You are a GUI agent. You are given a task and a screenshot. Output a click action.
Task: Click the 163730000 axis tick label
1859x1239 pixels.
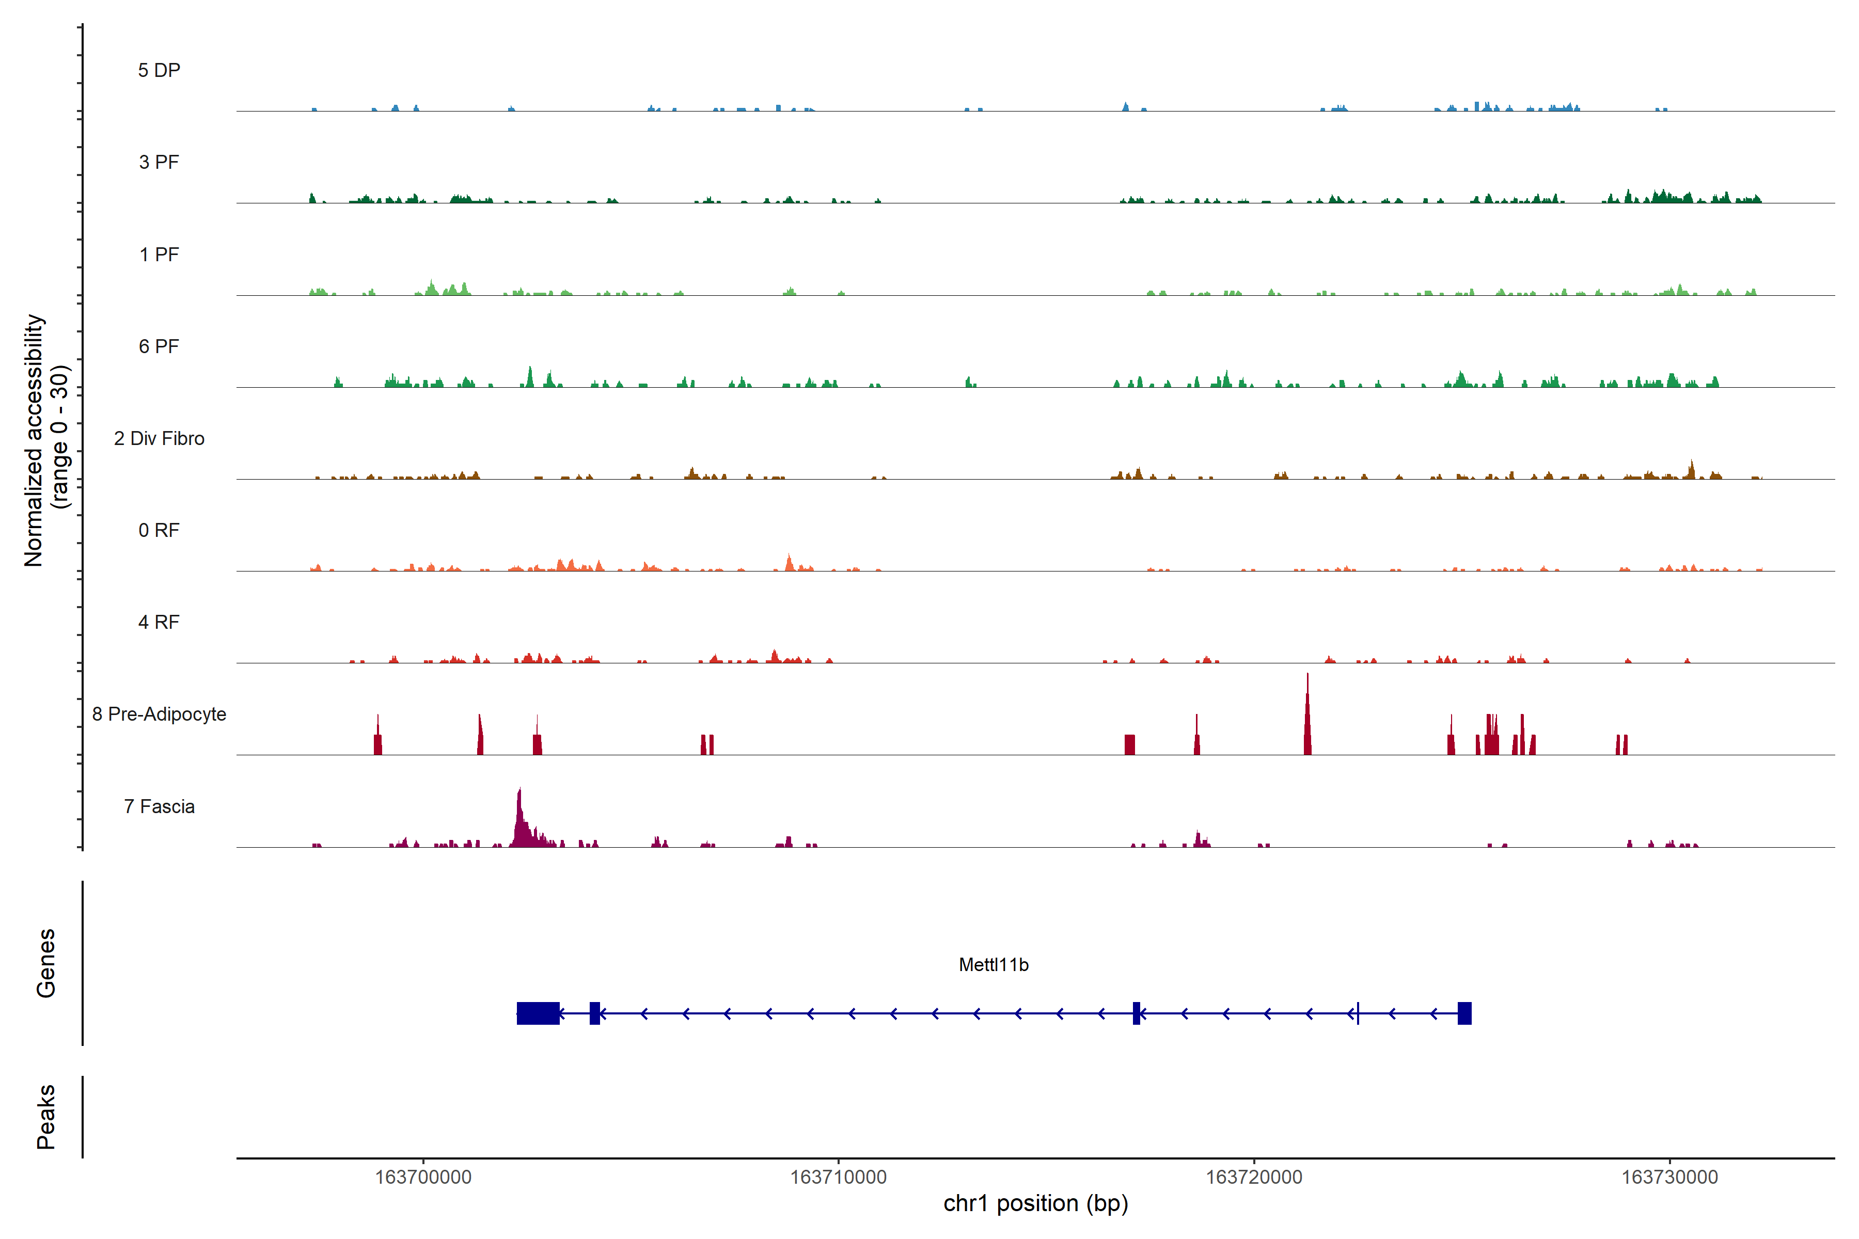tap(1669, 1178)
